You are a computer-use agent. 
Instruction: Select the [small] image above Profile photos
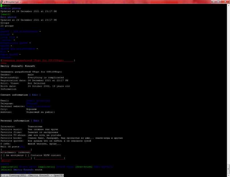coord(5,5)
